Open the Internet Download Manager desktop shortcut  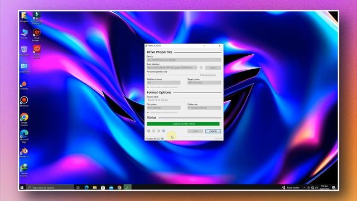[x=24, y=170]
